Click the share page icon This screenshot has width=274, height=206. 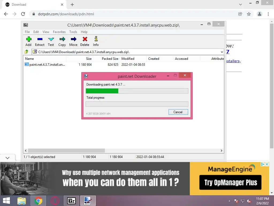click(x=240, y=14)
